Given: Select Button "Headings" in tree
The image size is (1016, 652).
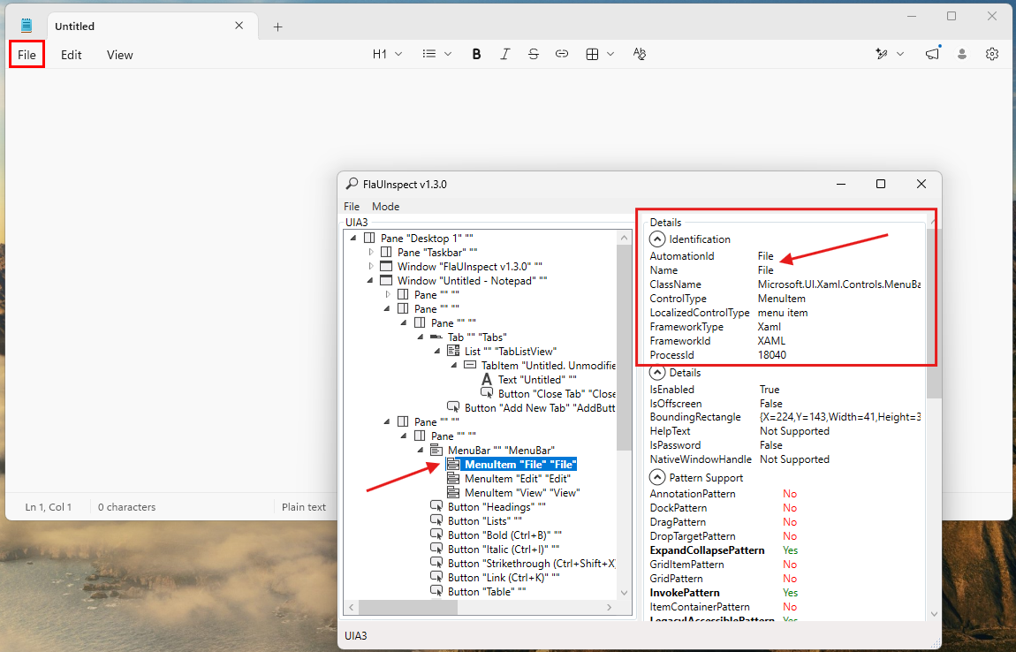Looking at the screenshot, I should (x=497, y=507).
